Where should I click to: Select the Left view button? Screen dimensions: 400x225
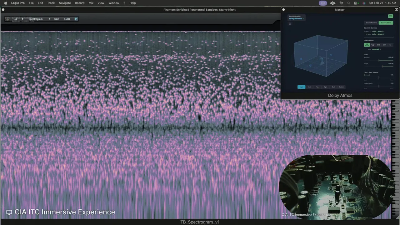(x=309, y=87)
